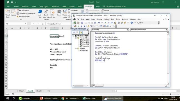Open Chrome Comments window from taskbar

click(70, 98)
